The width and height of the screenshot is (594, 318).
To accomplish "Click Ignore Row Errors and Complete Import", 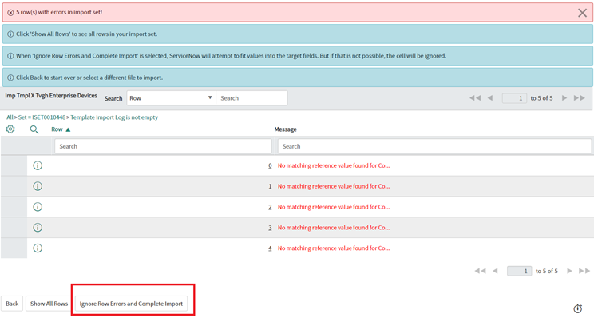I will pos(131,304).
